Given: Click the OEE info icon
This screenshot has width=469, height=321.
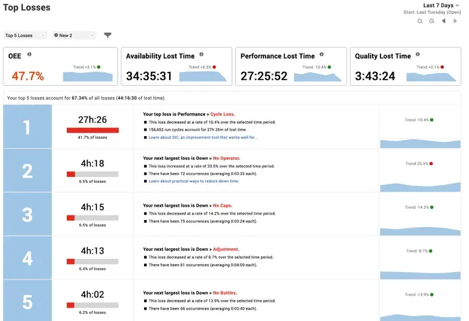Looking at the screenshot, I should [x=29, y=54].
